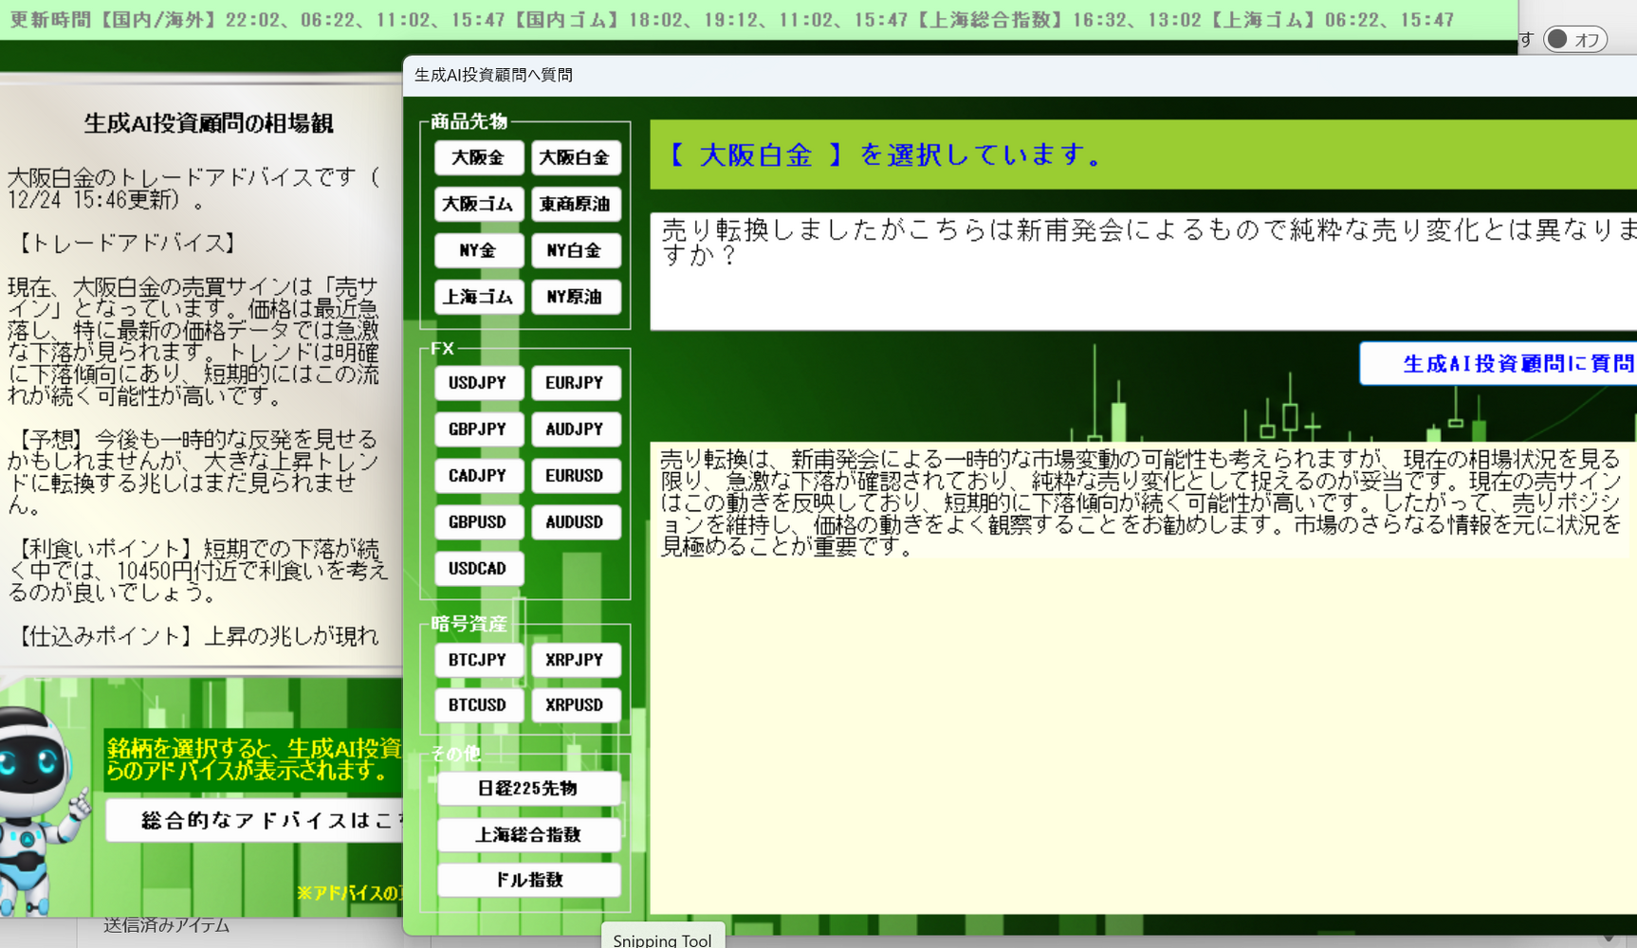This screenshot has width=1637, height=948.
Task: Select the 大阪白金 commodity button
Action: pos(575,157)
